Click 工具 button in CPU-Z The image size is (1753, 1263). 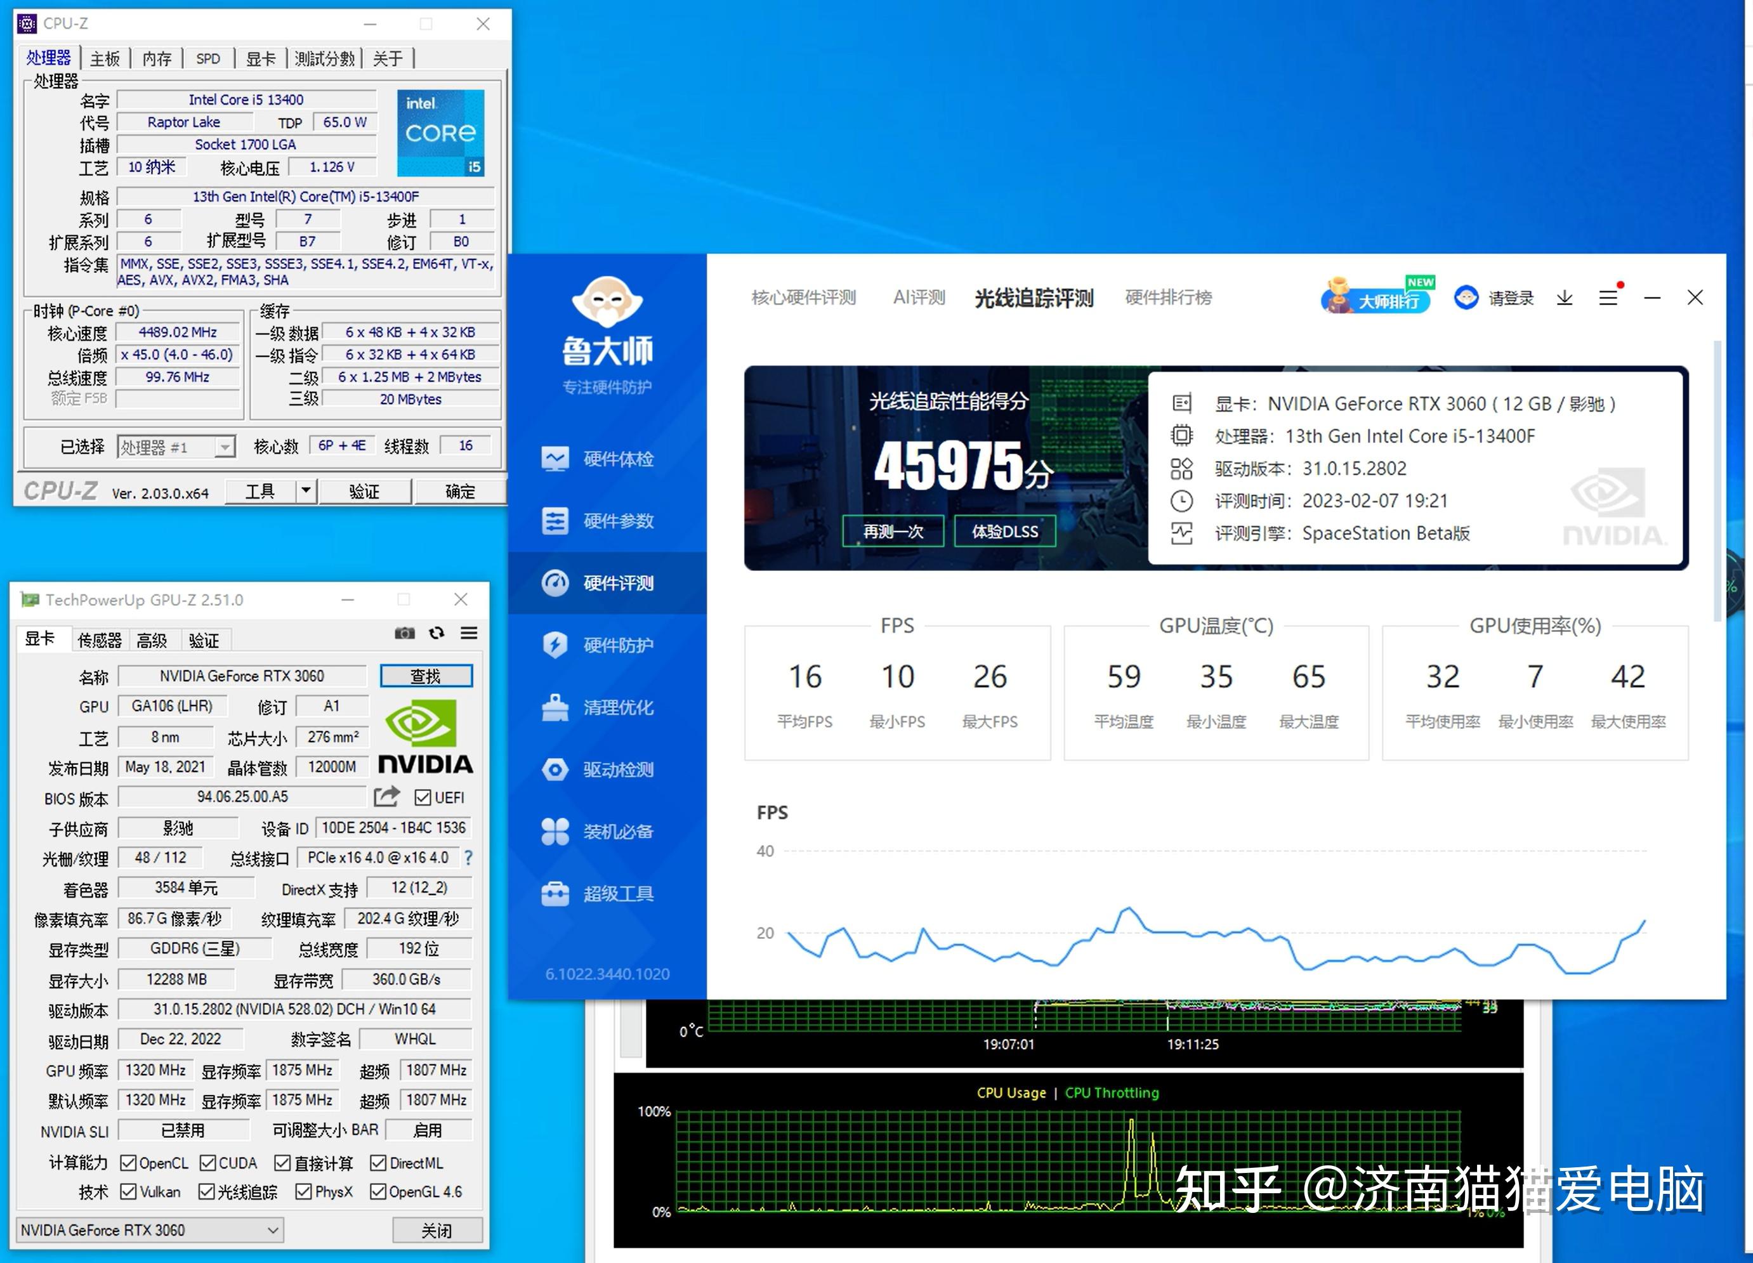[261, 492]
